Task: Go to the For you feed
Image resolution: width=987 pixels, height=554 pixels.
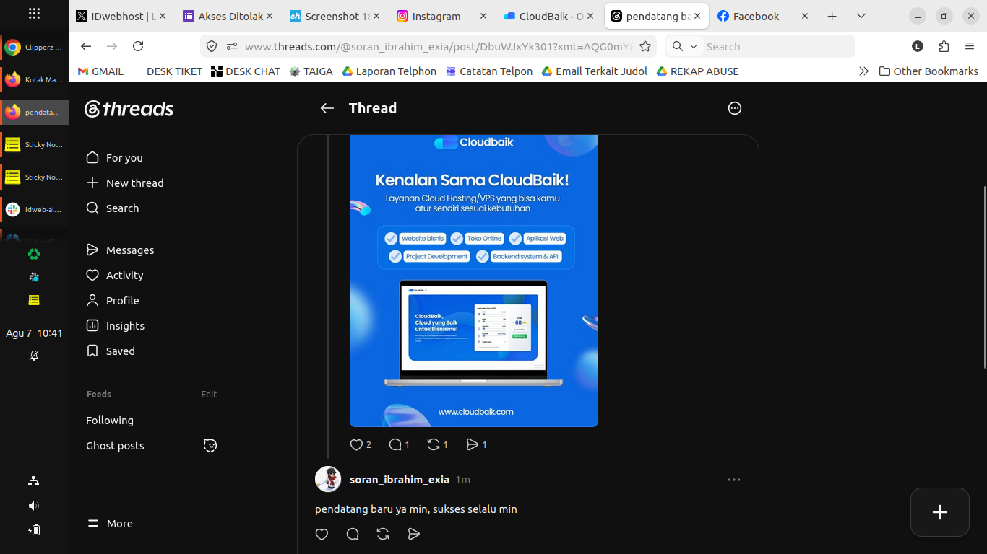Action: (114, 158)
